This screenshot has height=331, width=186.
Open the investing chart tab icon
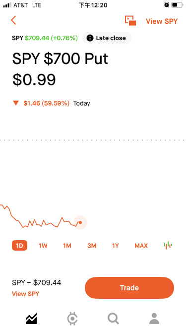click(x=31, y=319)
